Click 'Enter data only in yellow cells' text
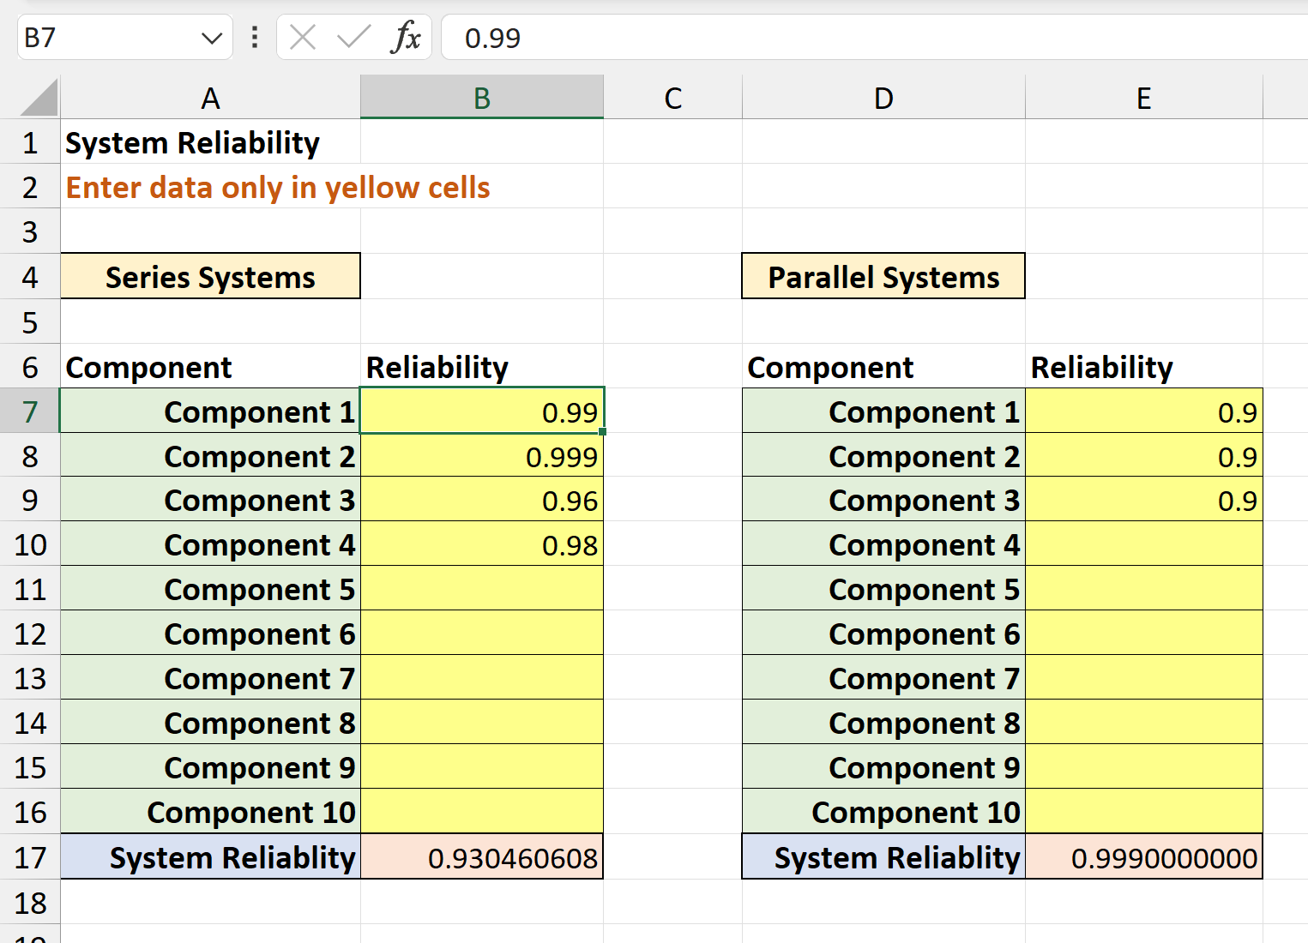The height and width of the screenshot is (943, 1308). 278,188
